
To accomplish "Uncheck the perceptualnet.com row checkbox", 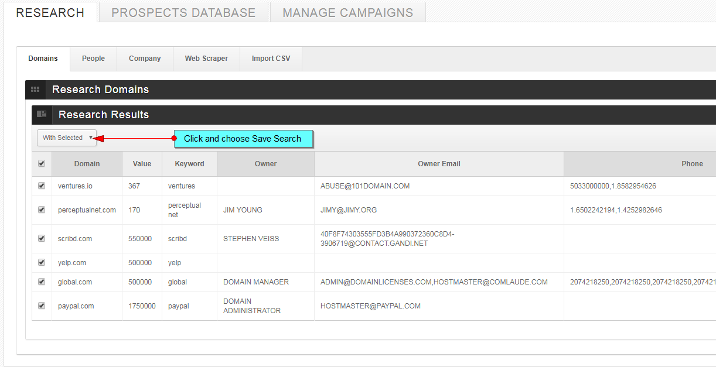I will click(42, 210).
